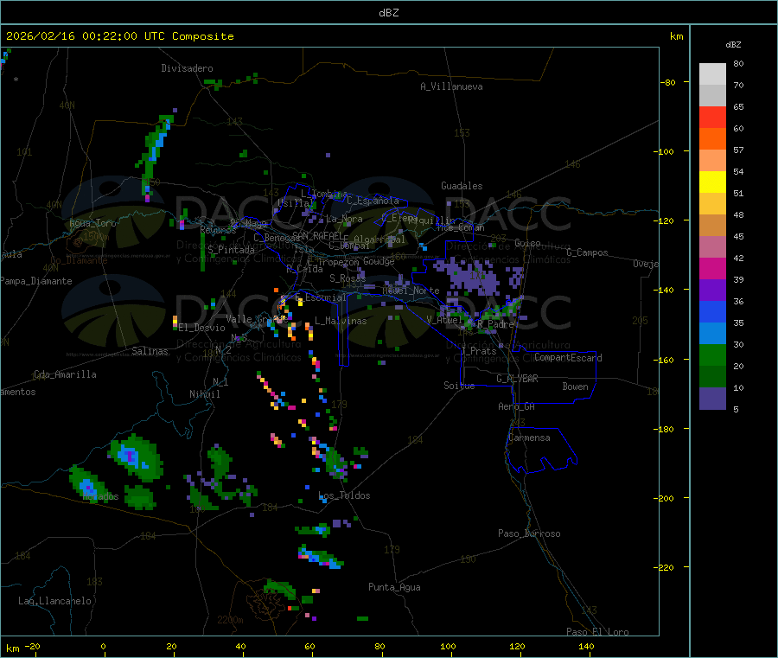The image size is (778, 658).
Task: Click the magenta 39-42 dBZ legend swatch
Action: point(712,268)
